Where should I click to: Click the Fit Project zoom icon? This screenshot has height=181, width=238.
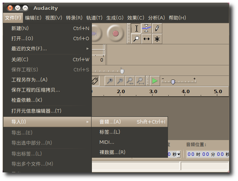coord(140,81)
